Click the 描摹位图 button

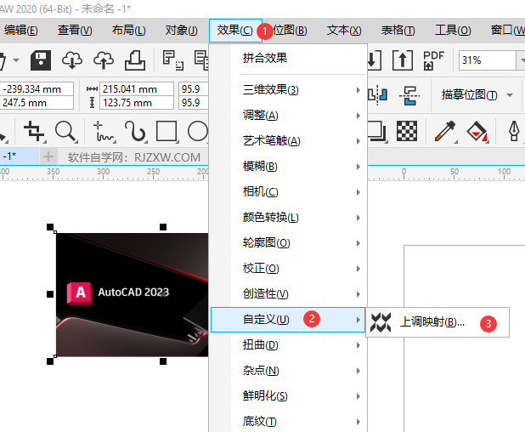coord(469,95)
